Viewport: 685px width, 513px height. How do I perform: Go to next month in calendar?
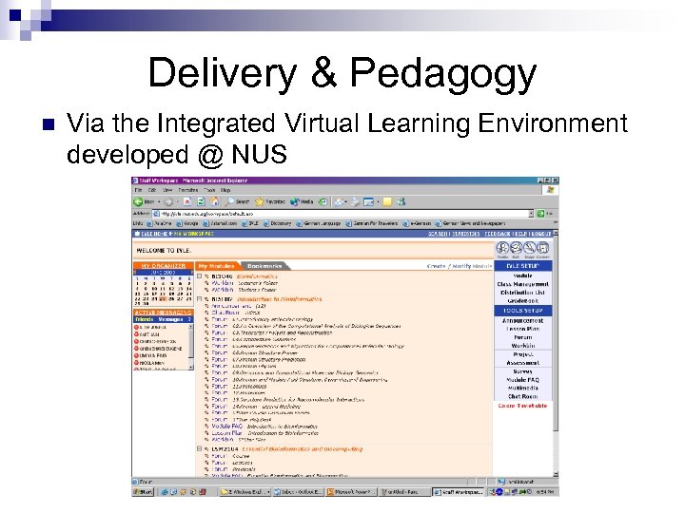[x=191, y=273]
